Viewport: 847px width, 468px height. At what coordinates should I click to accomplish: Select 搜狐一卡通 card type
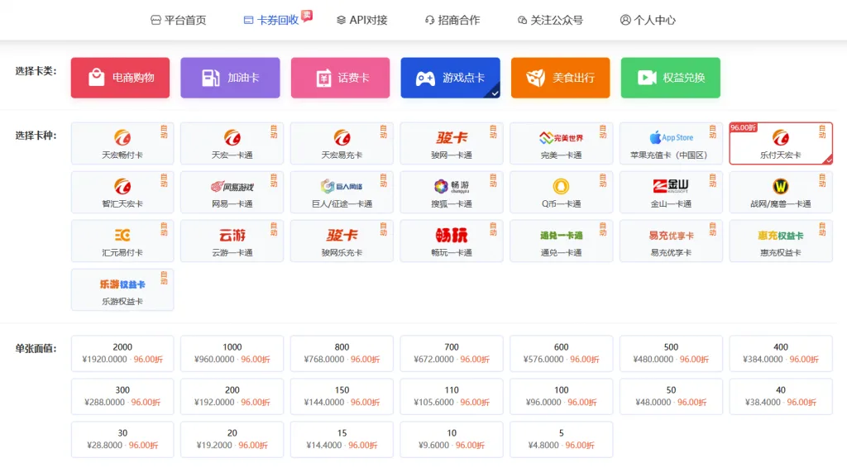click(452, 192)
